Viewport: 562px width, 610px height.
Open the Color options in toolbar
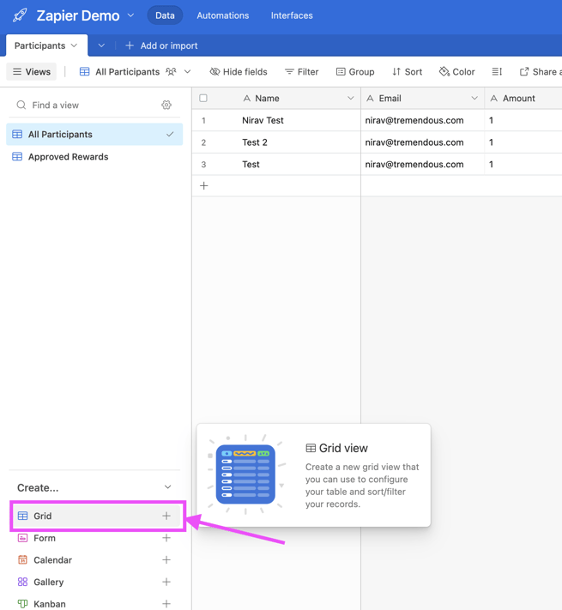click(456, 72)
